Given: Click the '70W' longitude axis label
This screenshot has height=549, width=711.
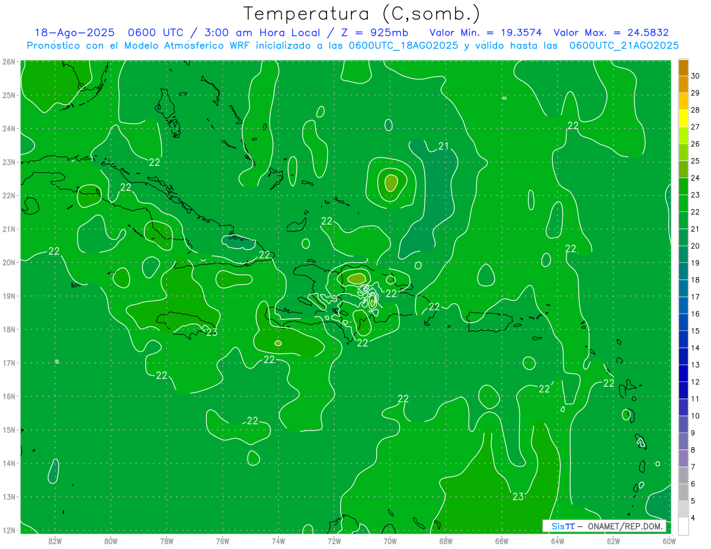Looking at the screenshot, I should 390,541.
